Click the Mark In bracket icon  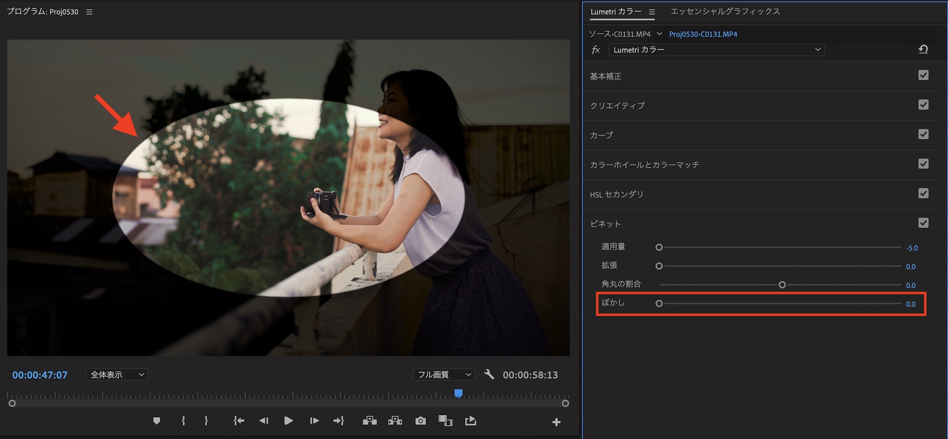[183, 421]
